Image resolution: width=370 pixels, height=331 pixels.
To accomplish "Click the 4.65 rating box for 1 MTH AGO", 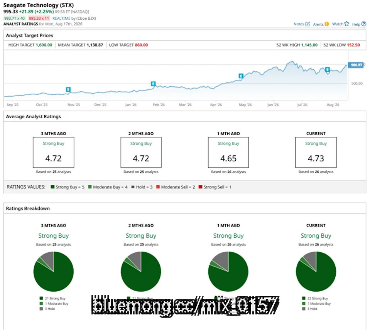I will coord(228,152).
